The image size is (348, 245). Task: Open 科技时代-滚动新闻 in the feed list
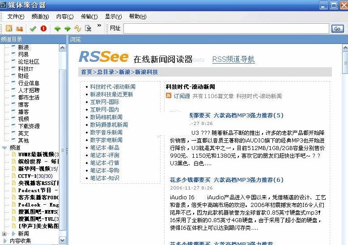click(113, 87)
